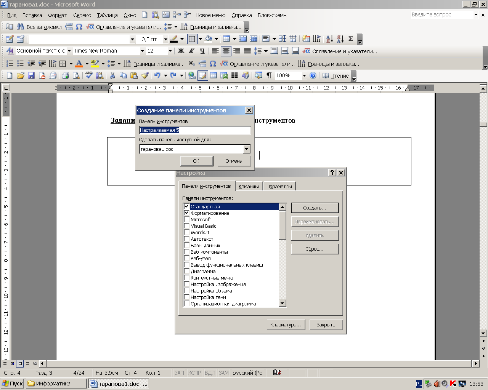Click the Justify alignment icon
Image resolution: width=488 pixels, height=390 pixels.
coord(247,51)
